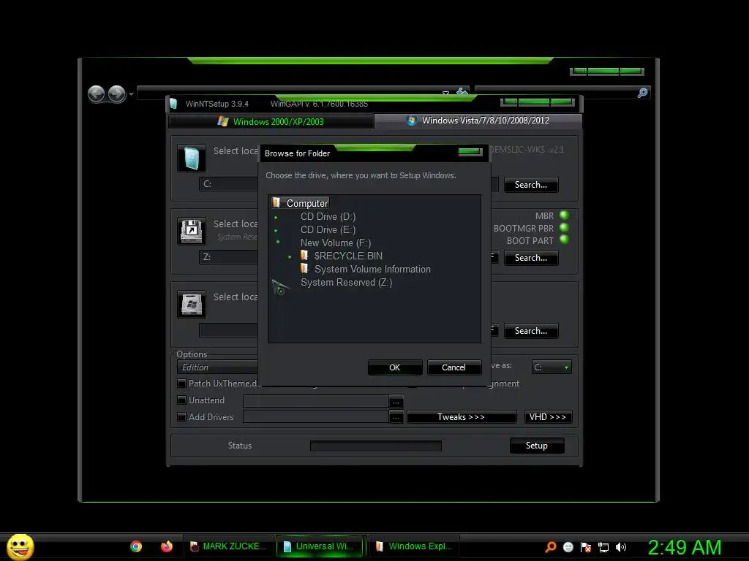Expand CD Drive (D:) tree node

pos(276,218)
